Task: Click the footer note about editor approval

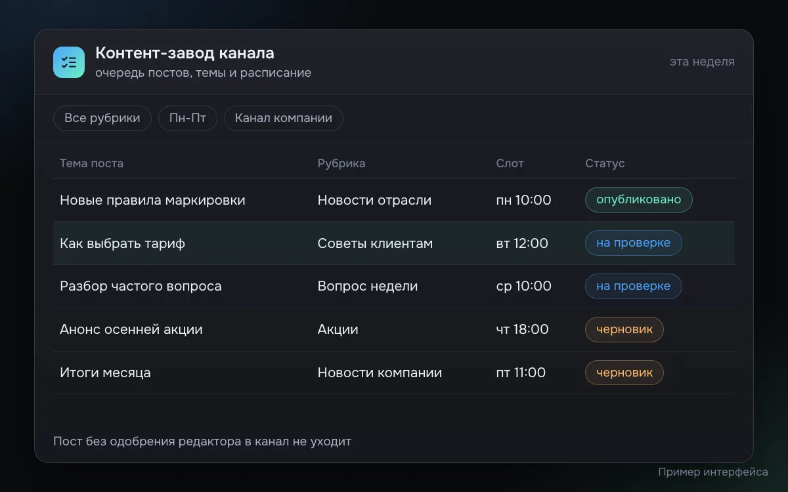Action: coord(202,441)
